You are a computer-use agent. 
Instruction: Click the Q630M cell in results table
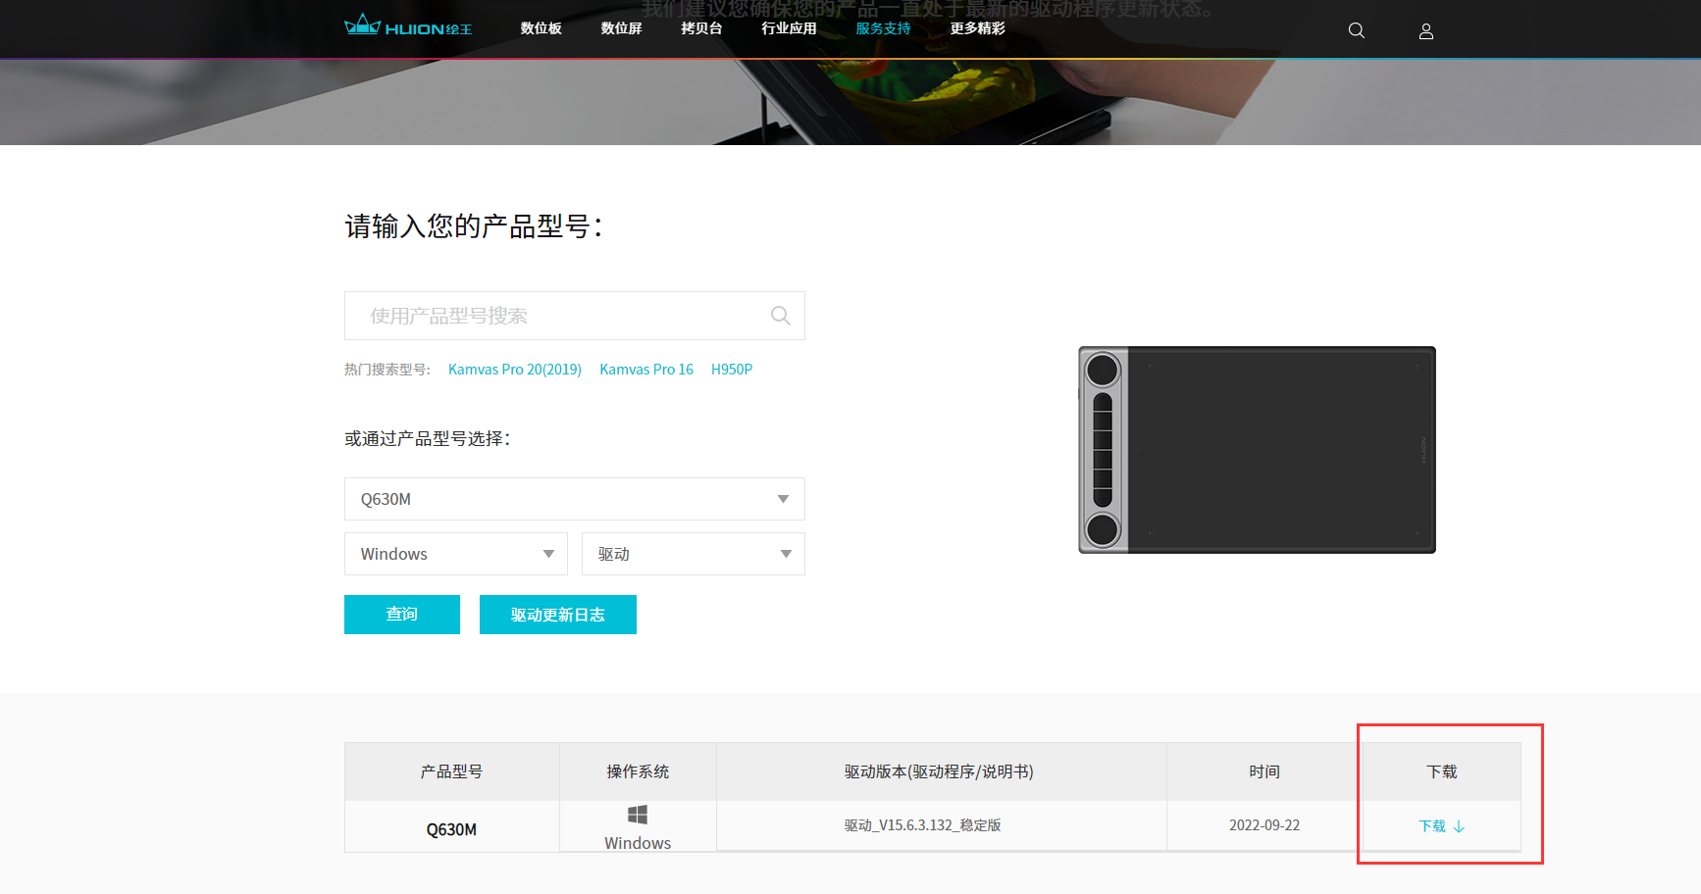point(451,829)
